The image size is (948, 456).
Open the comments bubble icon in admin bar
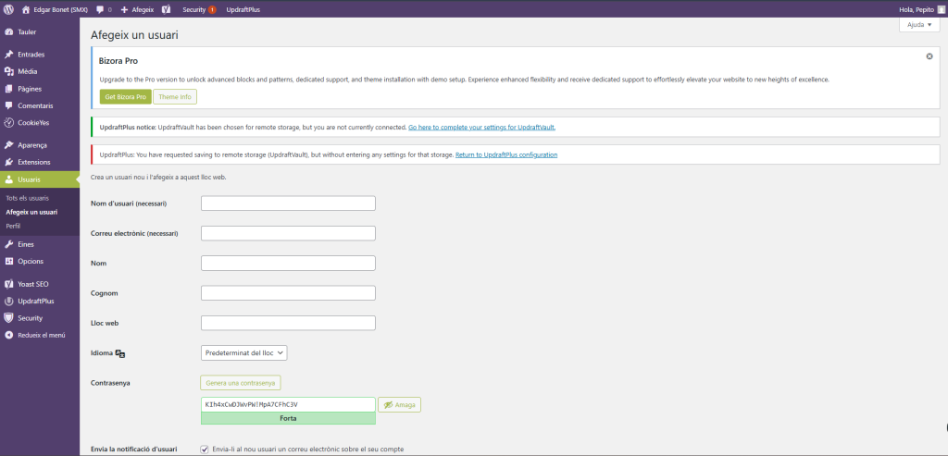(x=100, y=9)
